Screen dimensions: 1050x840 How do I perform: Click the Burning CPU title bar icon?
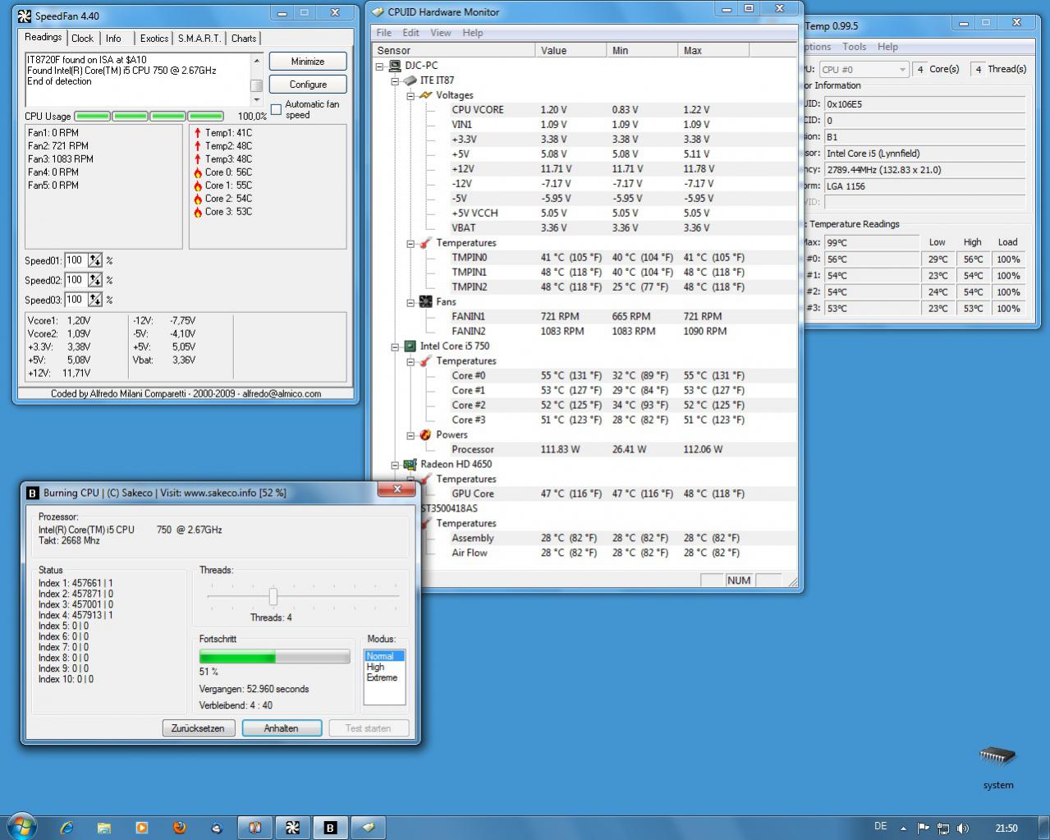(33, 493)
